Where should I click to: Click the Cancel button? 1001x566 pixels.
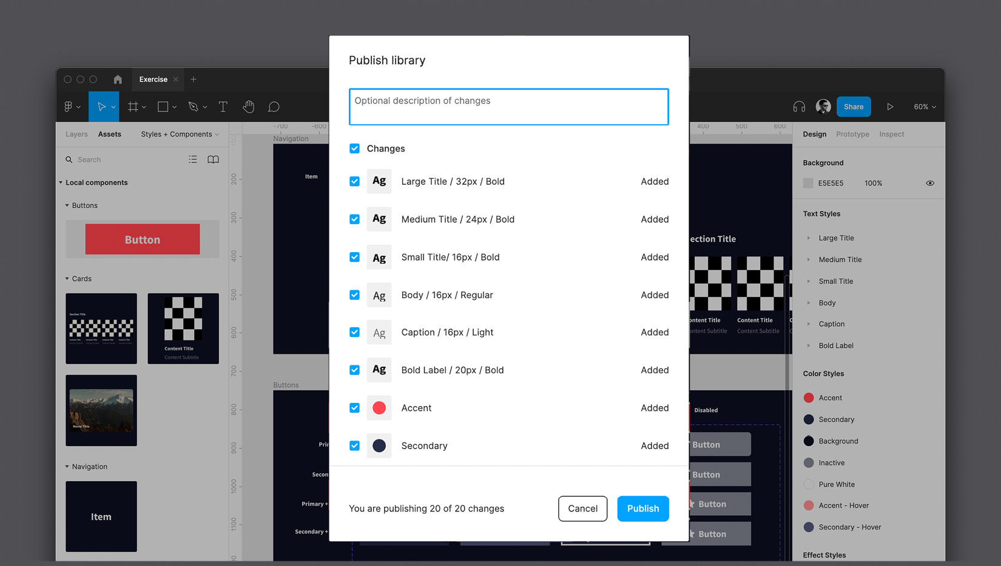582,508
